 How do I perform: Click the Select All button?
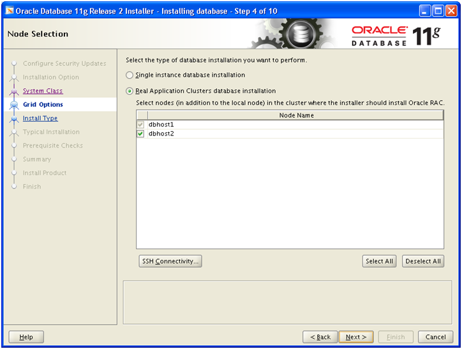pyautogui.click(x=379, y=261)
